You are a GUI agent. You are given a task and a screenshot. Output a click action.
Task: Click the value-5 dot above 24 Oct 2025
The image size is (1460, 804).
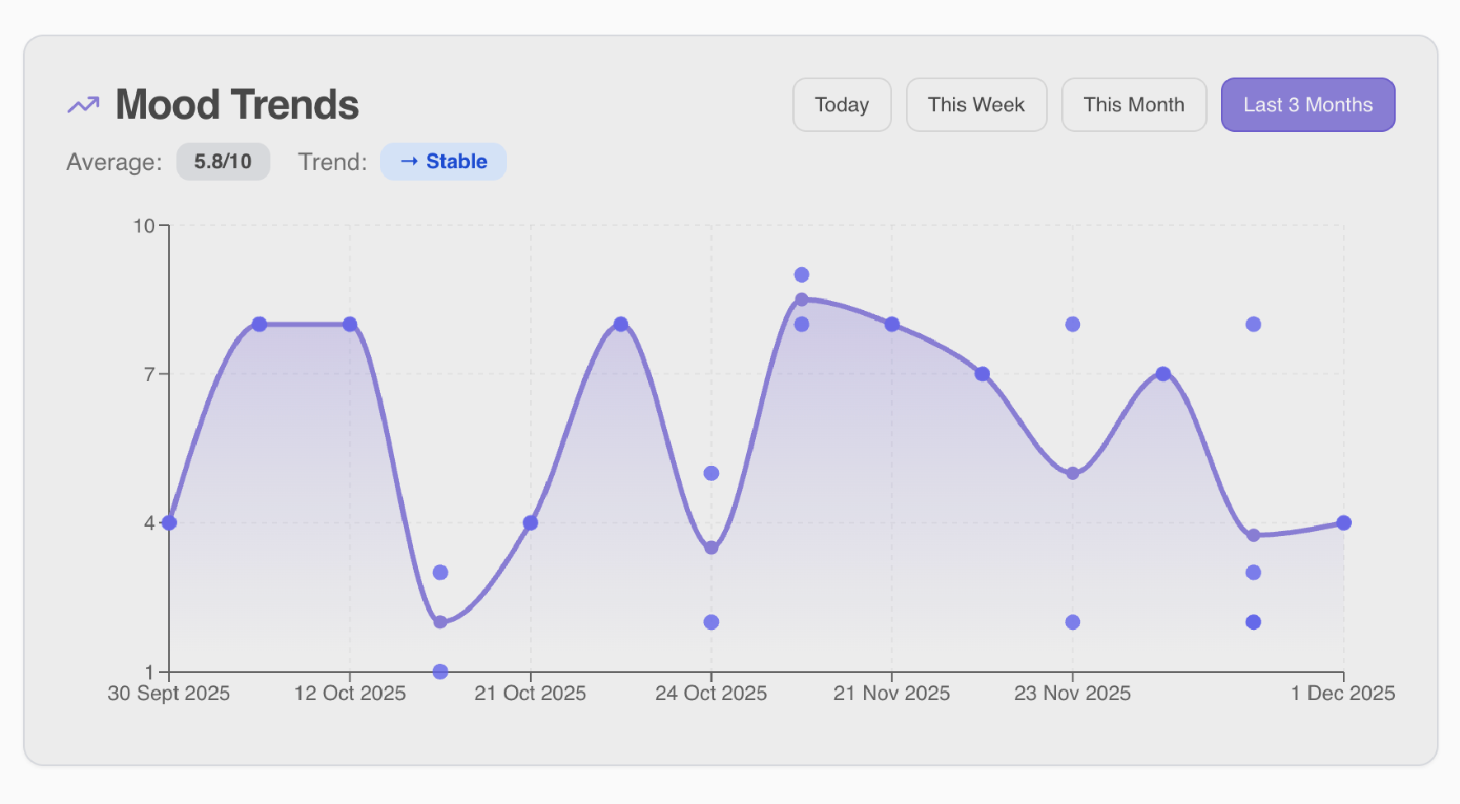click(711, 473)
